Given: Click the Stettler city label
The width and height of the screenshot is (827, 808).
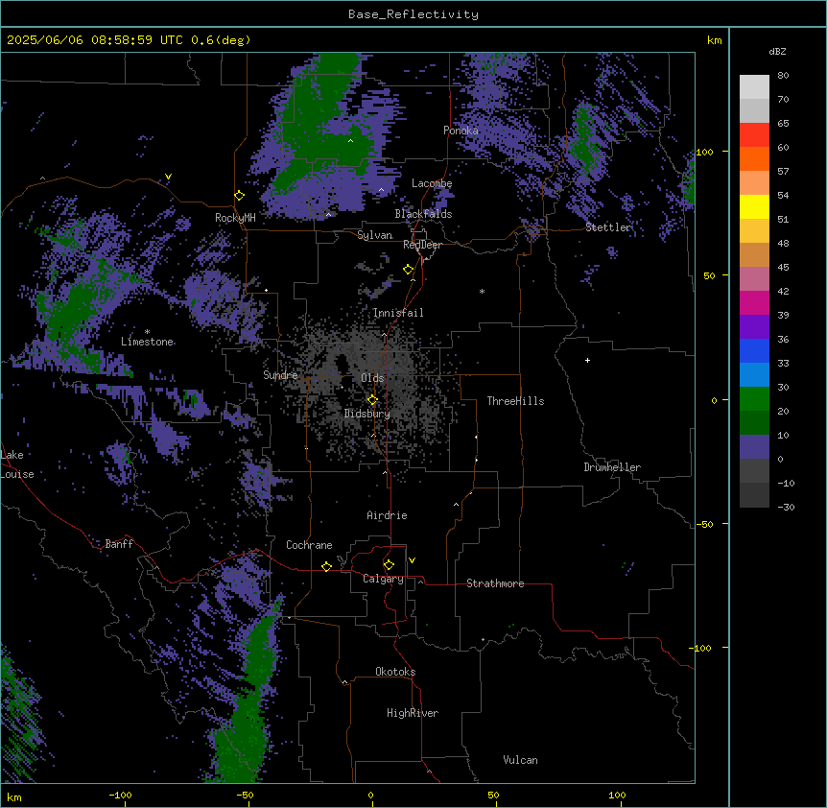Looking at the screenshot, I should point(608,227).
